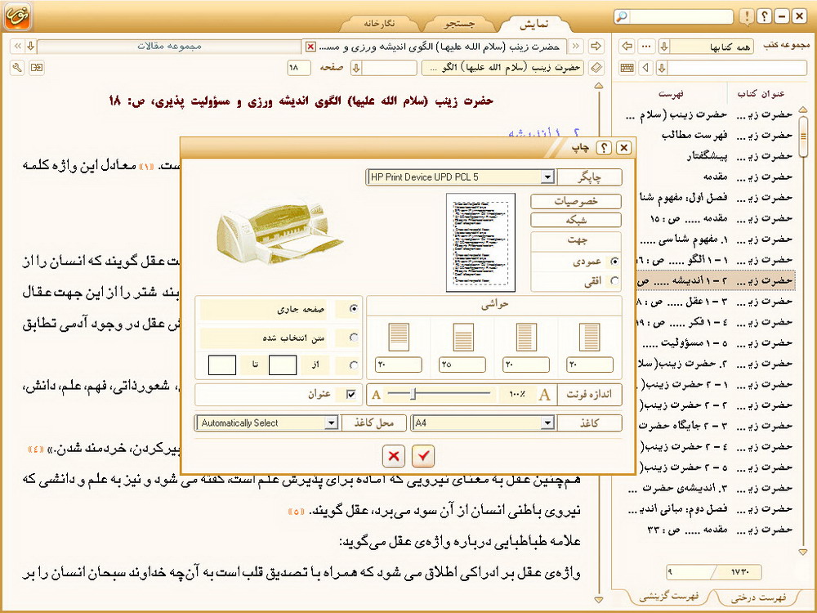This screenshot has width=817, height=613.
Task: Click the font size slider handle
Action: click(x=414, y=395)
